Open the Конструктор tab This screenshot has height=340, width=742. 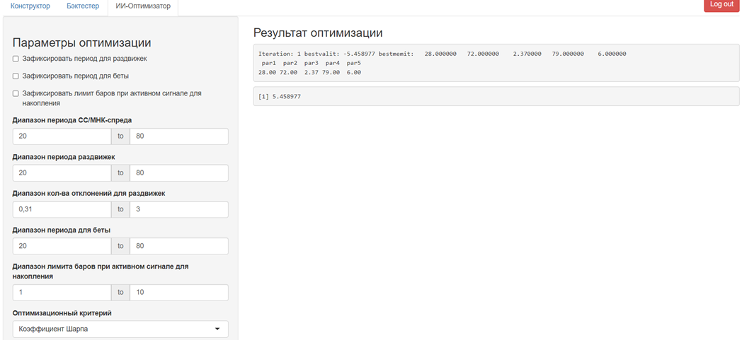pyautogui.click(x=30, y=6)
